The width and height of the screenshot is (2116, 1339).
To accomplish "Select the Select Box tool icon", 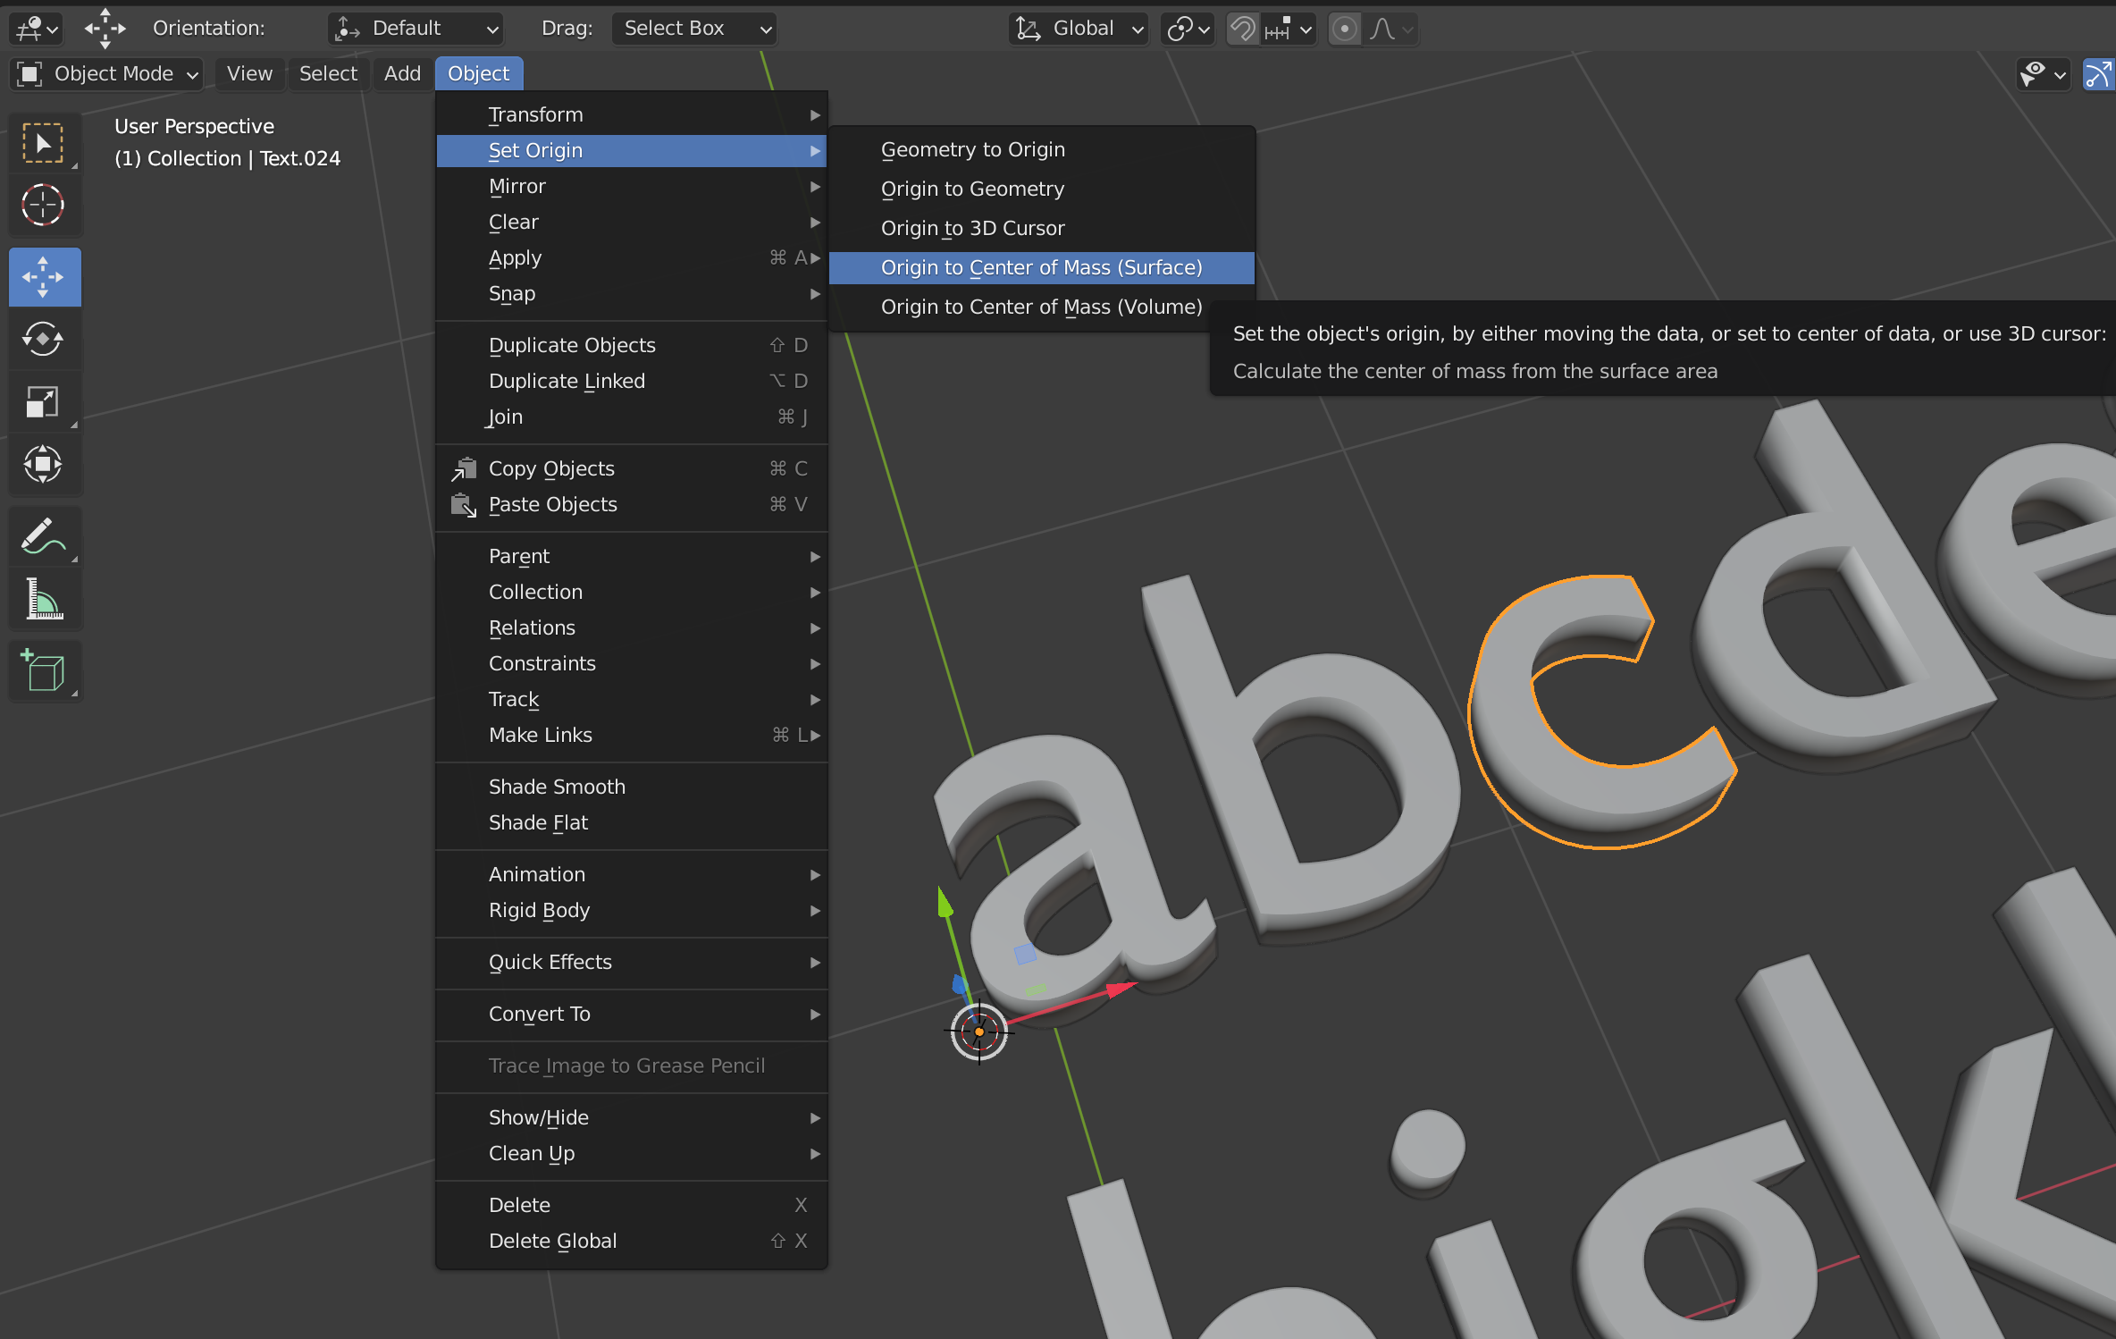I will (x=43, y=143).
